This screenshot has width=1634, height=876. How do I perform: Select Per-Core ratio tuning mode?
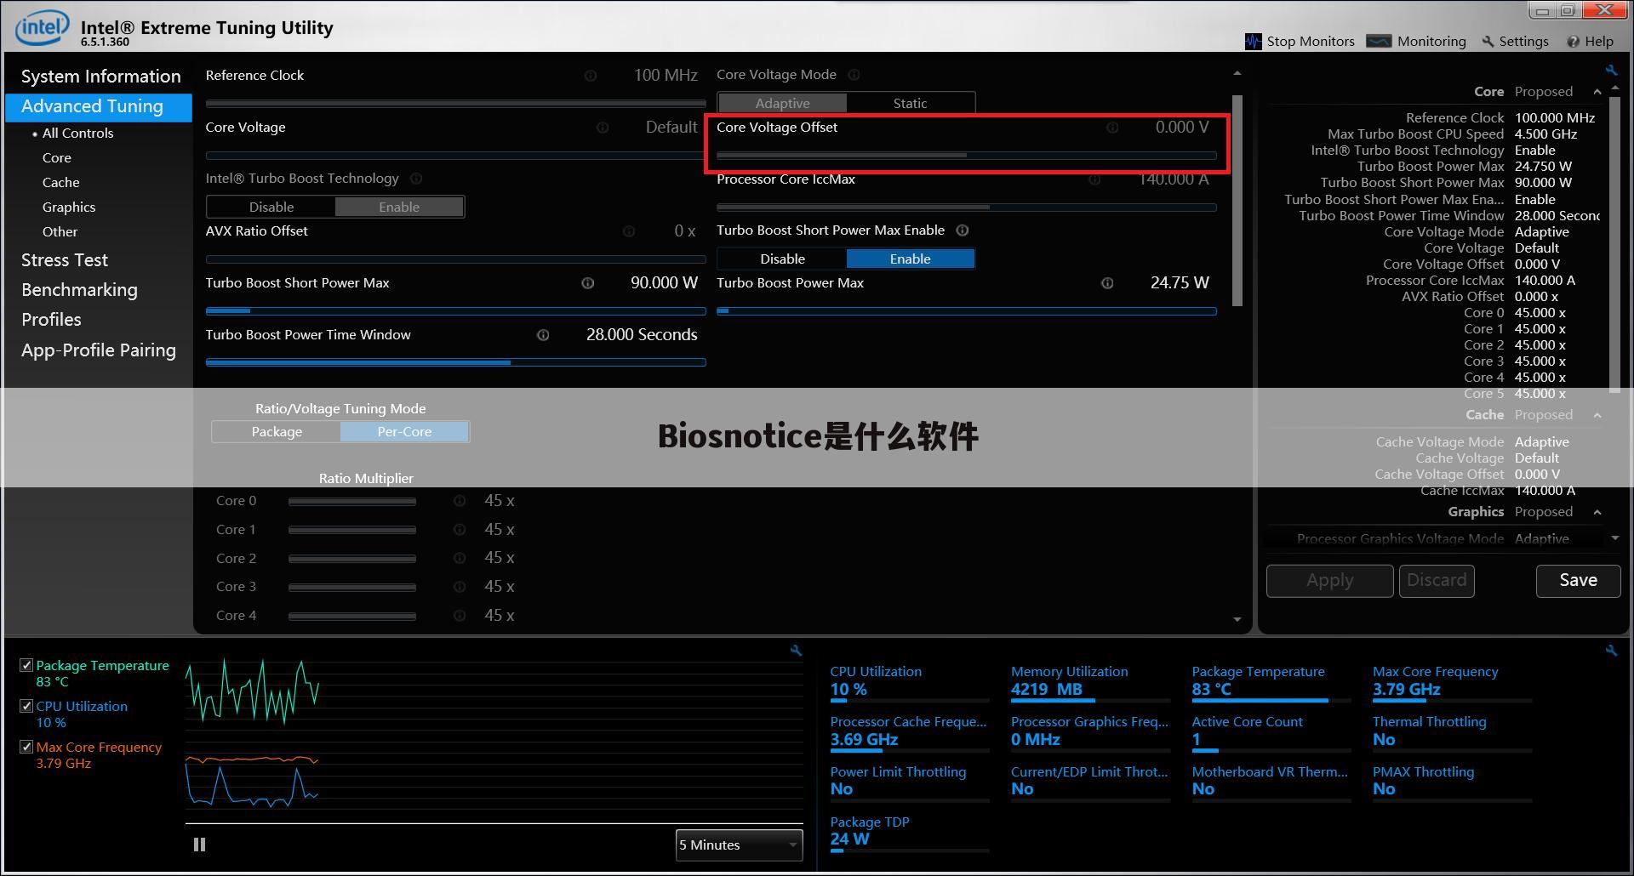click(404, 432)
